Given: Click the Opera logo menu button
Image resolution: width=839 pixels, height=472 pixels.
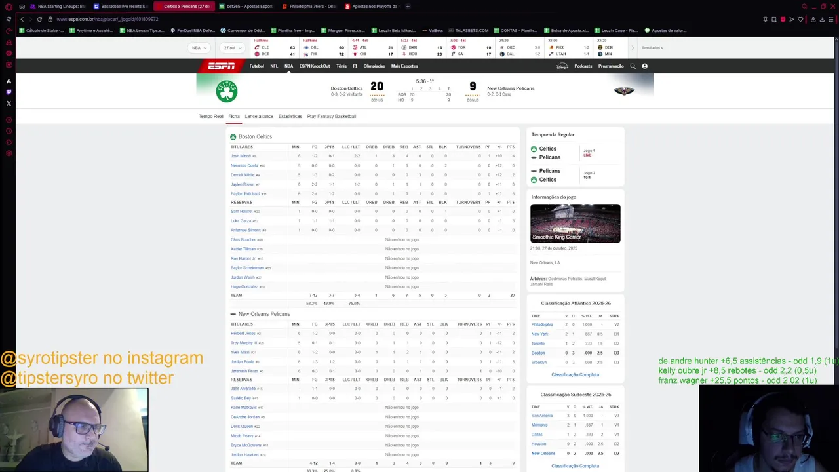Looking at the screenshot, I should (x=9, y=7).
